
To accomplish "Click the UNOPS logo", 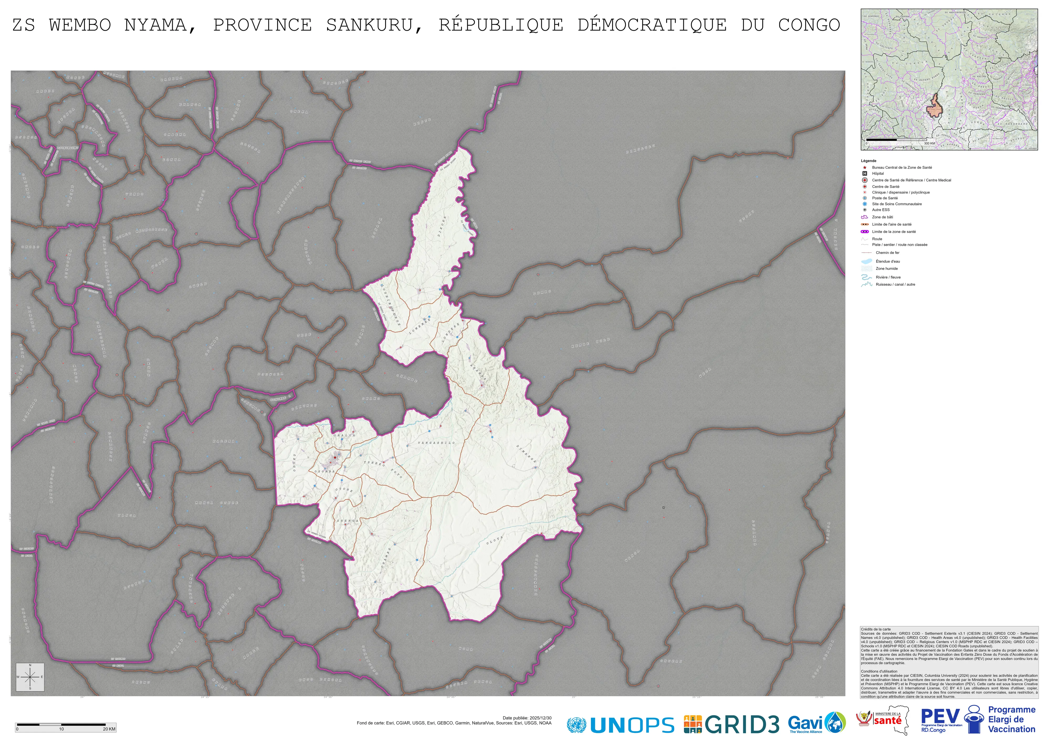I will coord(620,725).
